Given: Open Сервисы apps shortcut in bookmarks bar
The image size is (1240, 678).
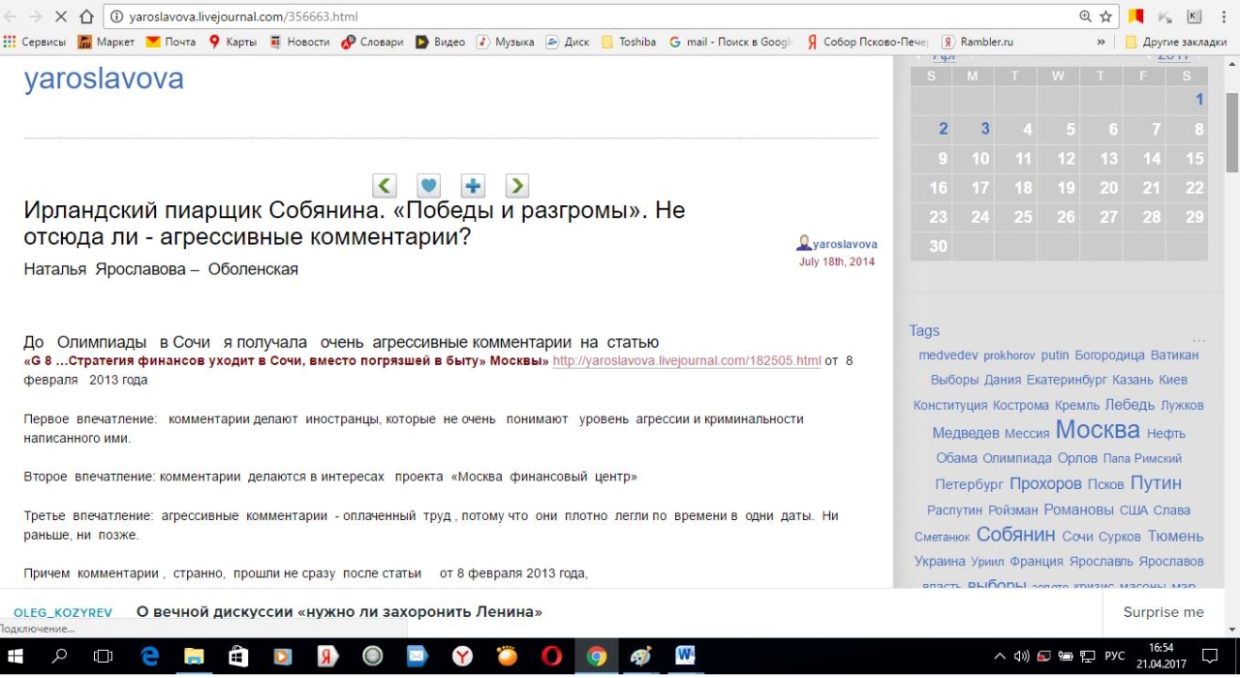Looking at the screenshot, I should click(x=35, y=42).
